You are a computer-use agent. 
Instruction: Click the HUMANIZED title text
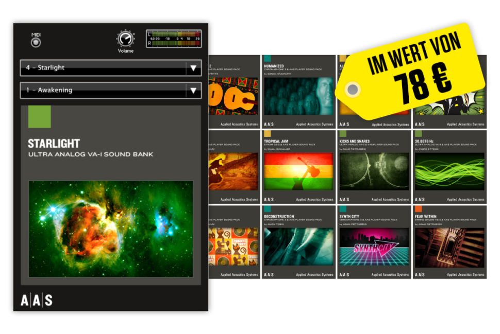(x=274, y=66)
